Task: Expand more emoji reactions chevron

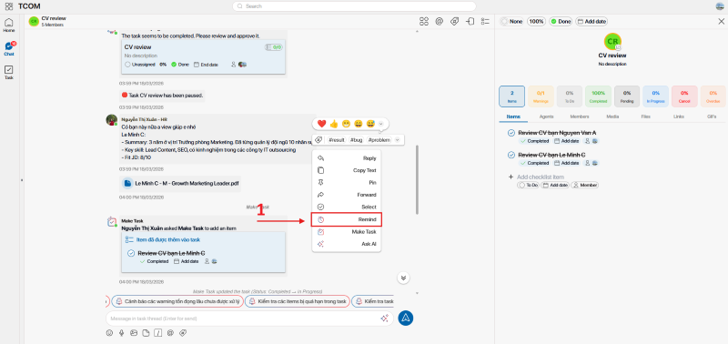Action: tap(380, 124)
